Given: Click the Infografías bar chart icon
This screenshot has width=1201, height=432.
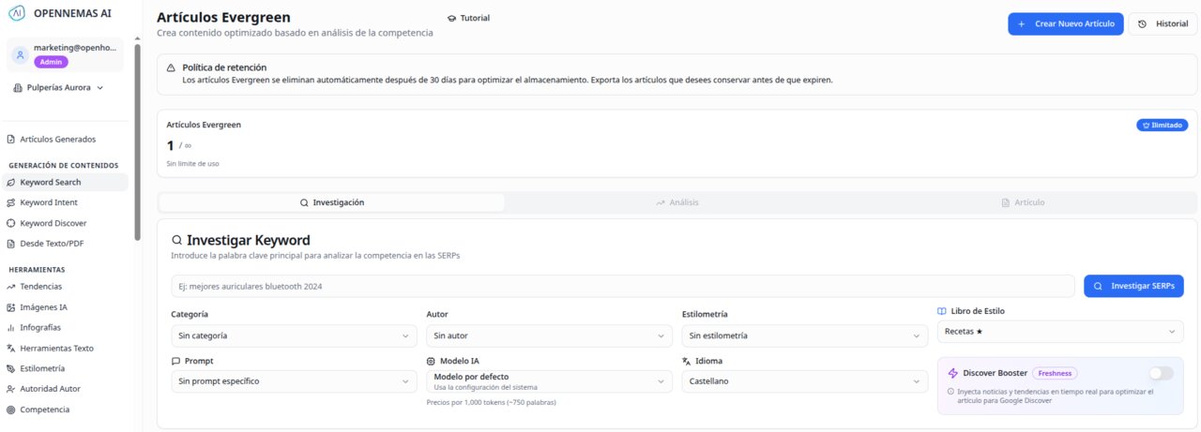Looking at the screenshot, I should 11,328.
